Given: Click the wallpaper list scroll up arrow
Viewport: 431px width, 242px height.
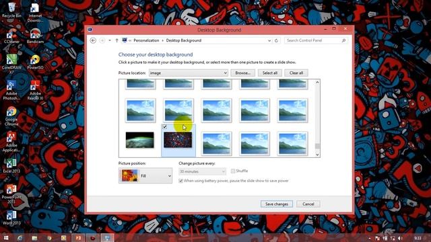Looking at the screenshot, I should click(317, 82).
